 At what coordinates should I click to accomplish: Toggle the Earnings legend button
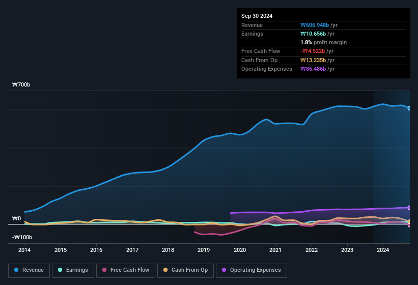(x=73, y=270)
